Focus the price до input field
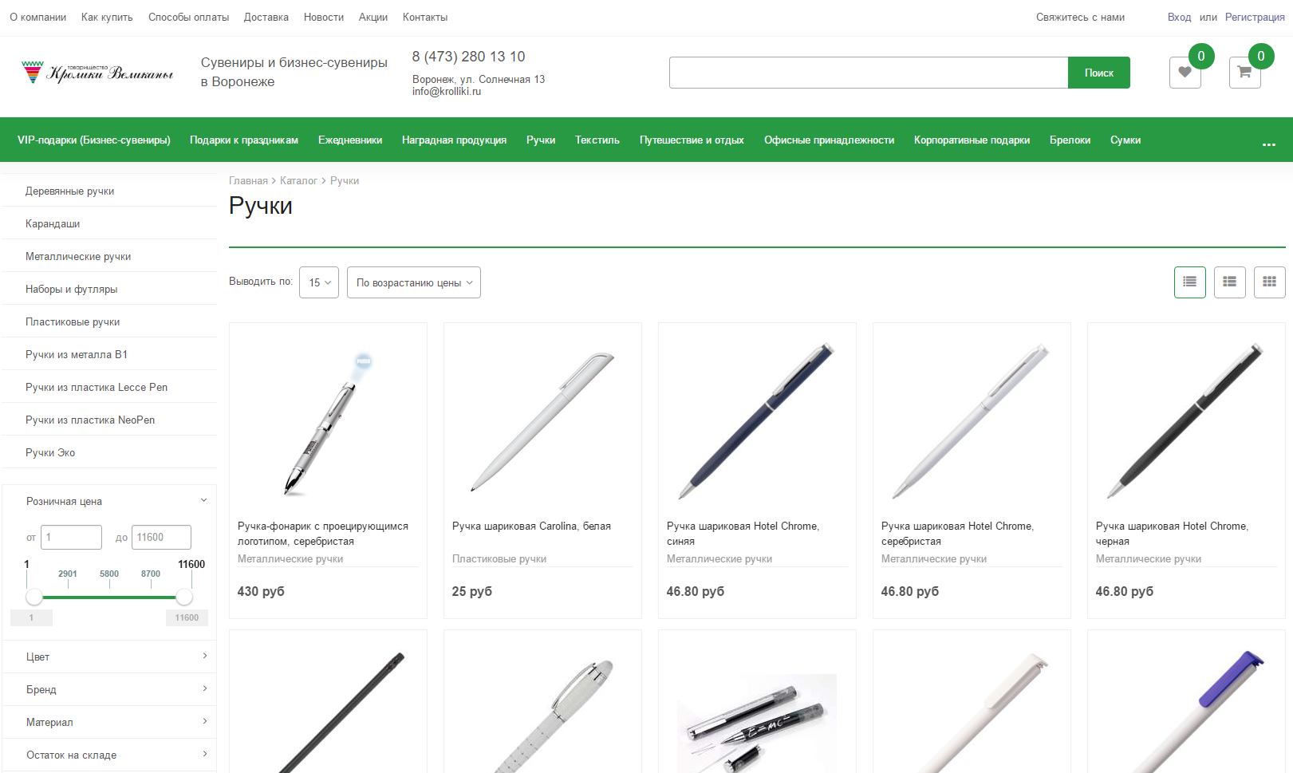The height and width of the screenshot is (773, 1293). coord(161,537)
